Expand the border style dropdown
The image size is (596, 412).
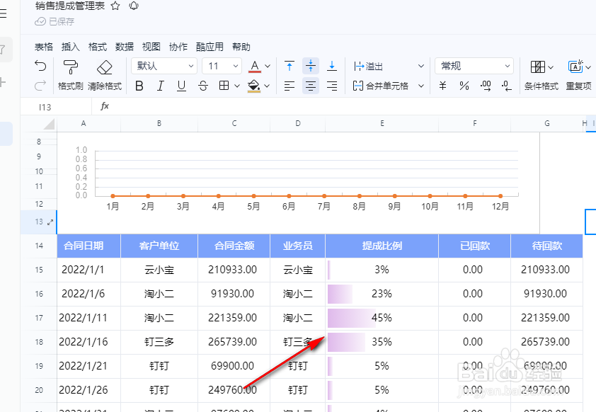pos(236,86)
